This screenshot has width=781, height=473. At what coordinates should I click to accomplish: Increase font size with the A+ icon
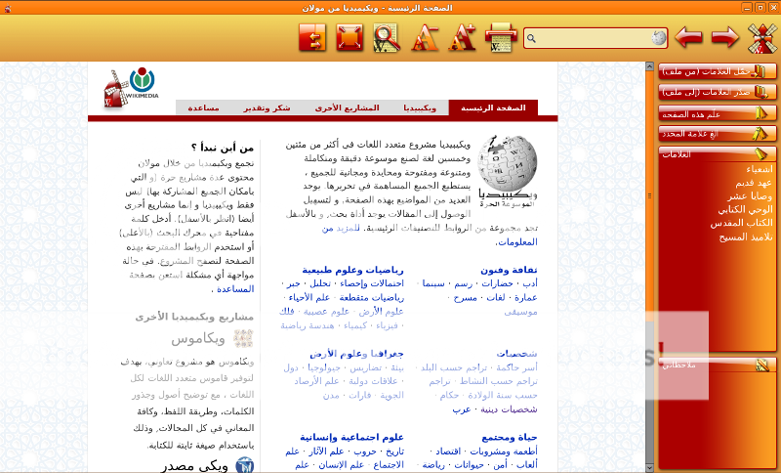tap(461, 38)
